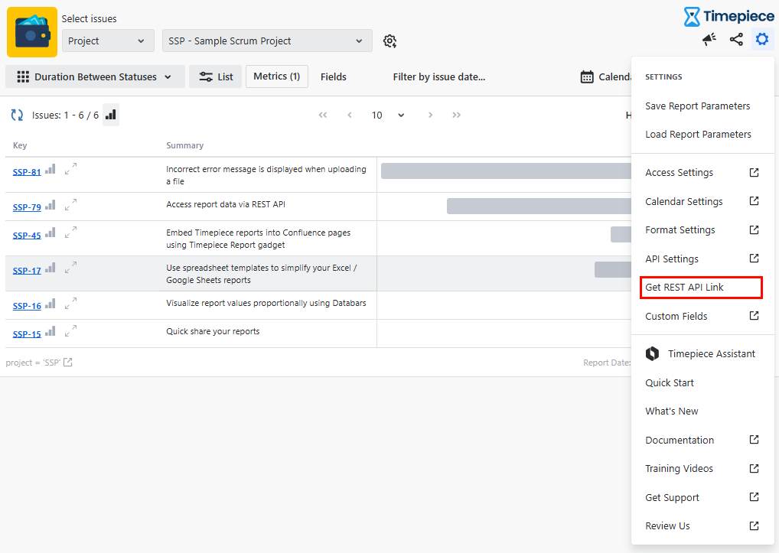Open chart icon for SSP-79
This screenshot has width=779, height=553.
click(x=51, y=205)
